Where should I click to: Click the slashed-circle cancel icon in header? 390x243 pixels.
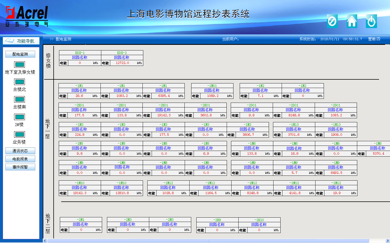click(x=332, y=21)
